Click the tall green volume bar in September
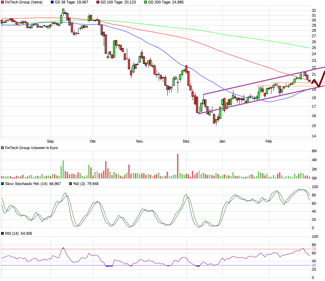 pos(63,169)
